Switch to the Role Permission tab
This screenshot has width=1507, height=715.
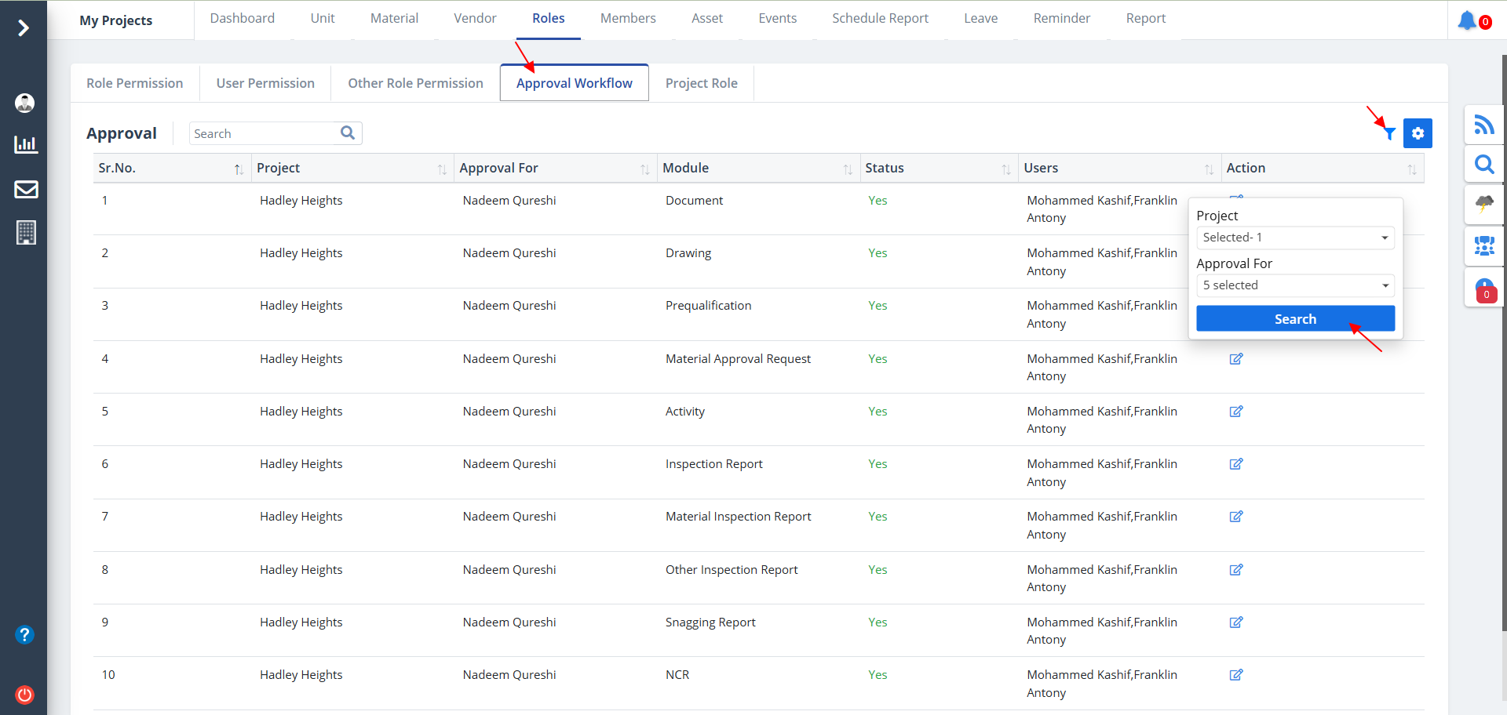(x=135, y=83)
